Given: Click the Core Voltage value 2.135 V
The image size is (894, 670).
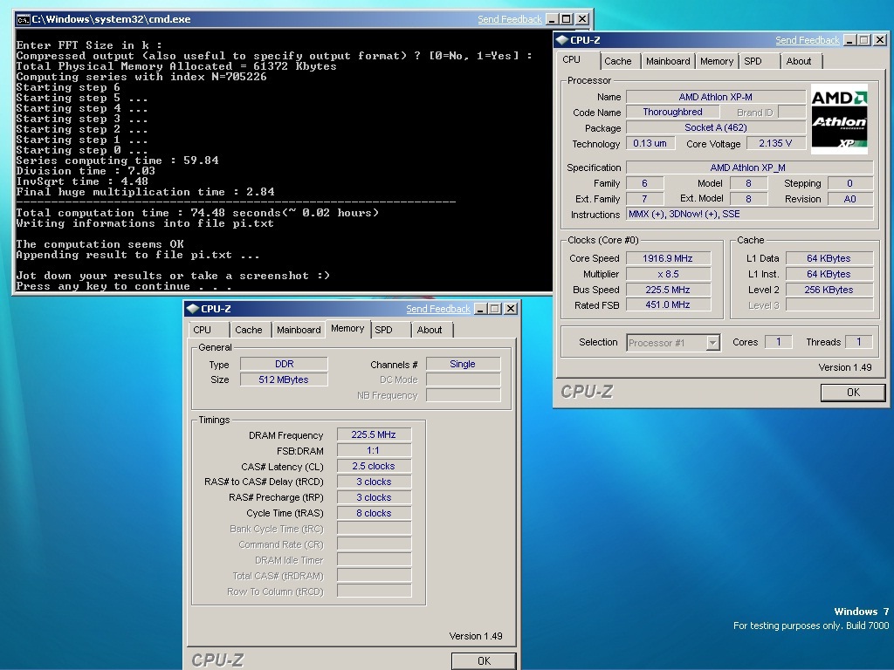Looking at the screenshot, I should click(x=775, y=144).
